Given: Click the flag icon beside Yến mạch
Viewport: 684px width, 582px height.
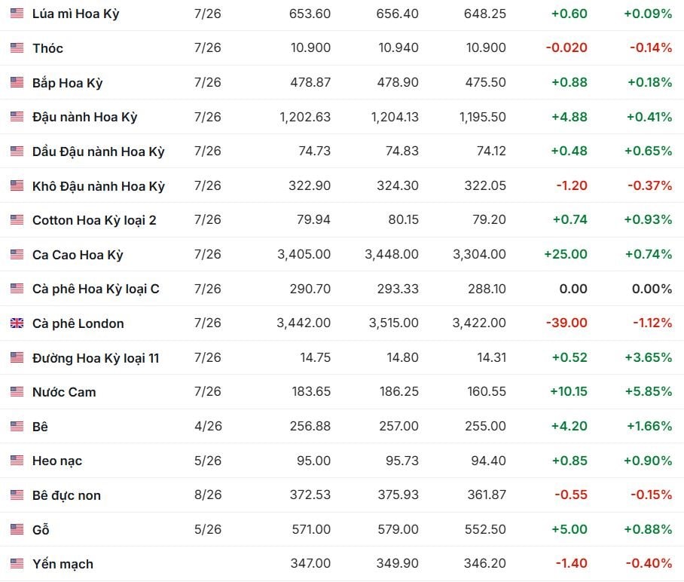Looking at the screenshot, I should click(x=17, y=564).
